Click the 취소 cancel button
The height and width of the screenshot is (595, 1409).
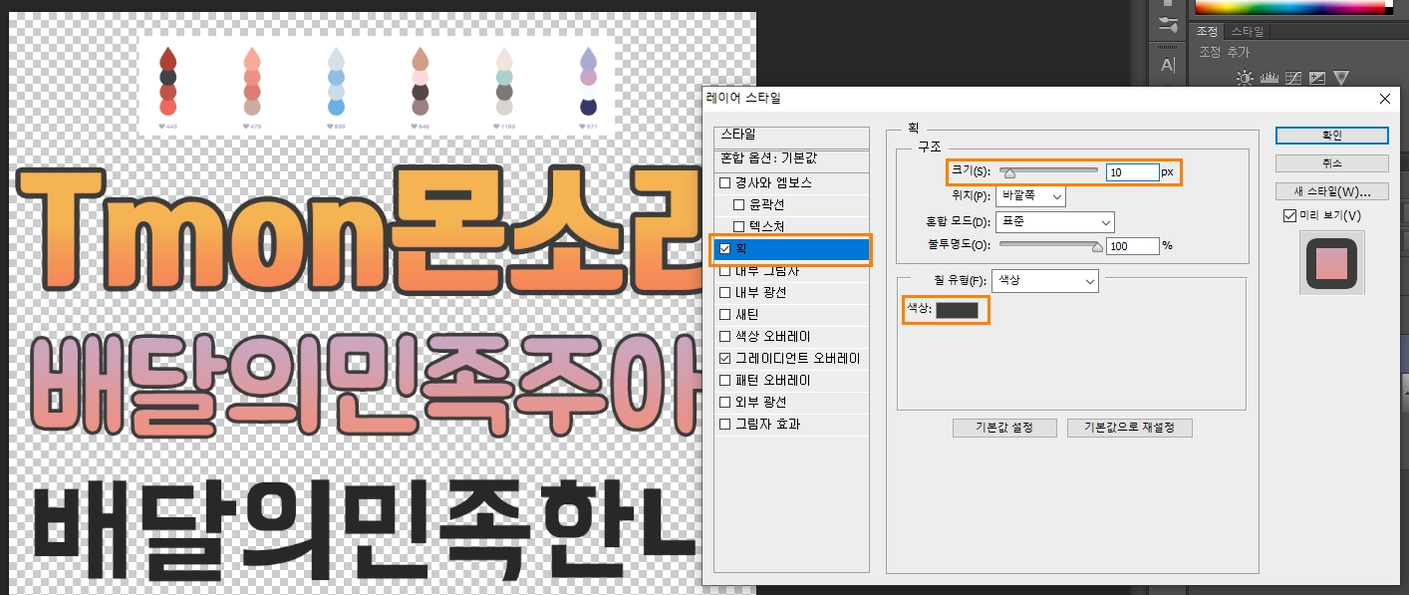click(1331, 163)
